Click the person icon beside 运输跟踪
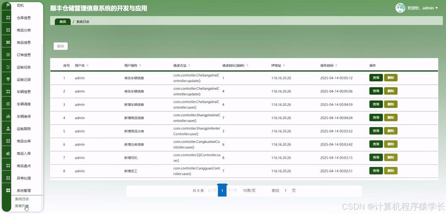446x214 pixels. 8,129
